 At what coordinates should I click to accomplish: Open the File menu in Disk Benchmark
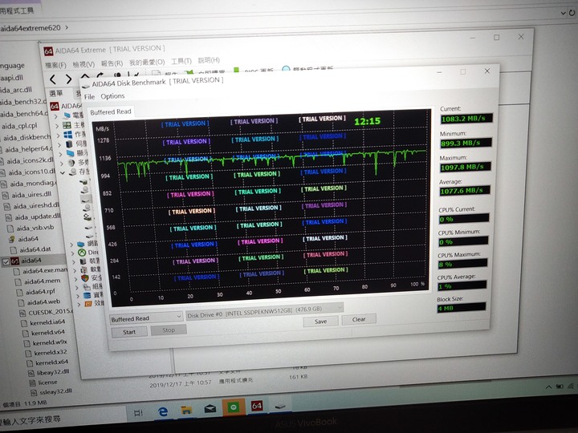(x=89, y=97)
